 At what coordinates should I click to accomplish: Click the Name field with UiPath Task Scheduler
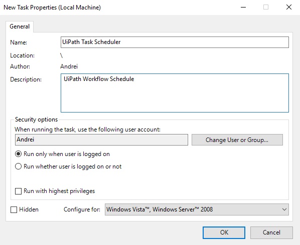pyautogui.click(x=175, y=42)
